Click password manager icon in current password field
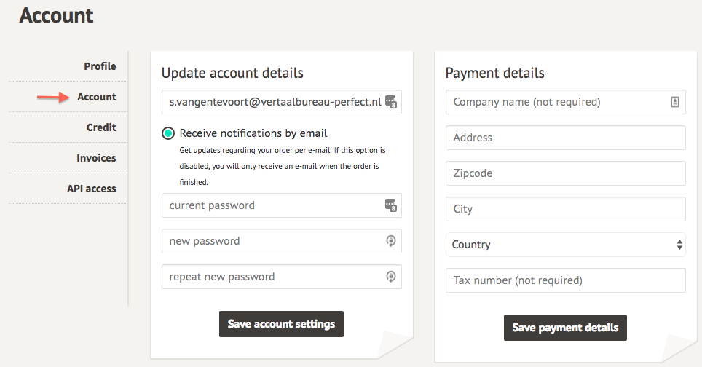702x367 pixels. click(x=390, y=205)
